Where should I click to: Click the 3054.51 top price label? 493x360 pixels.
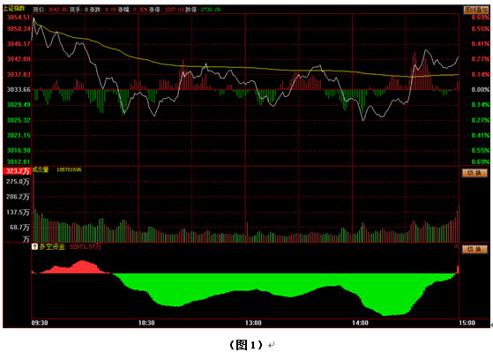19,18
